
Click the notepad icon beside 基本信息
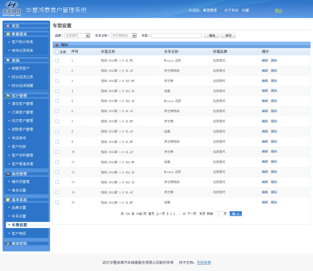(8, 200)
